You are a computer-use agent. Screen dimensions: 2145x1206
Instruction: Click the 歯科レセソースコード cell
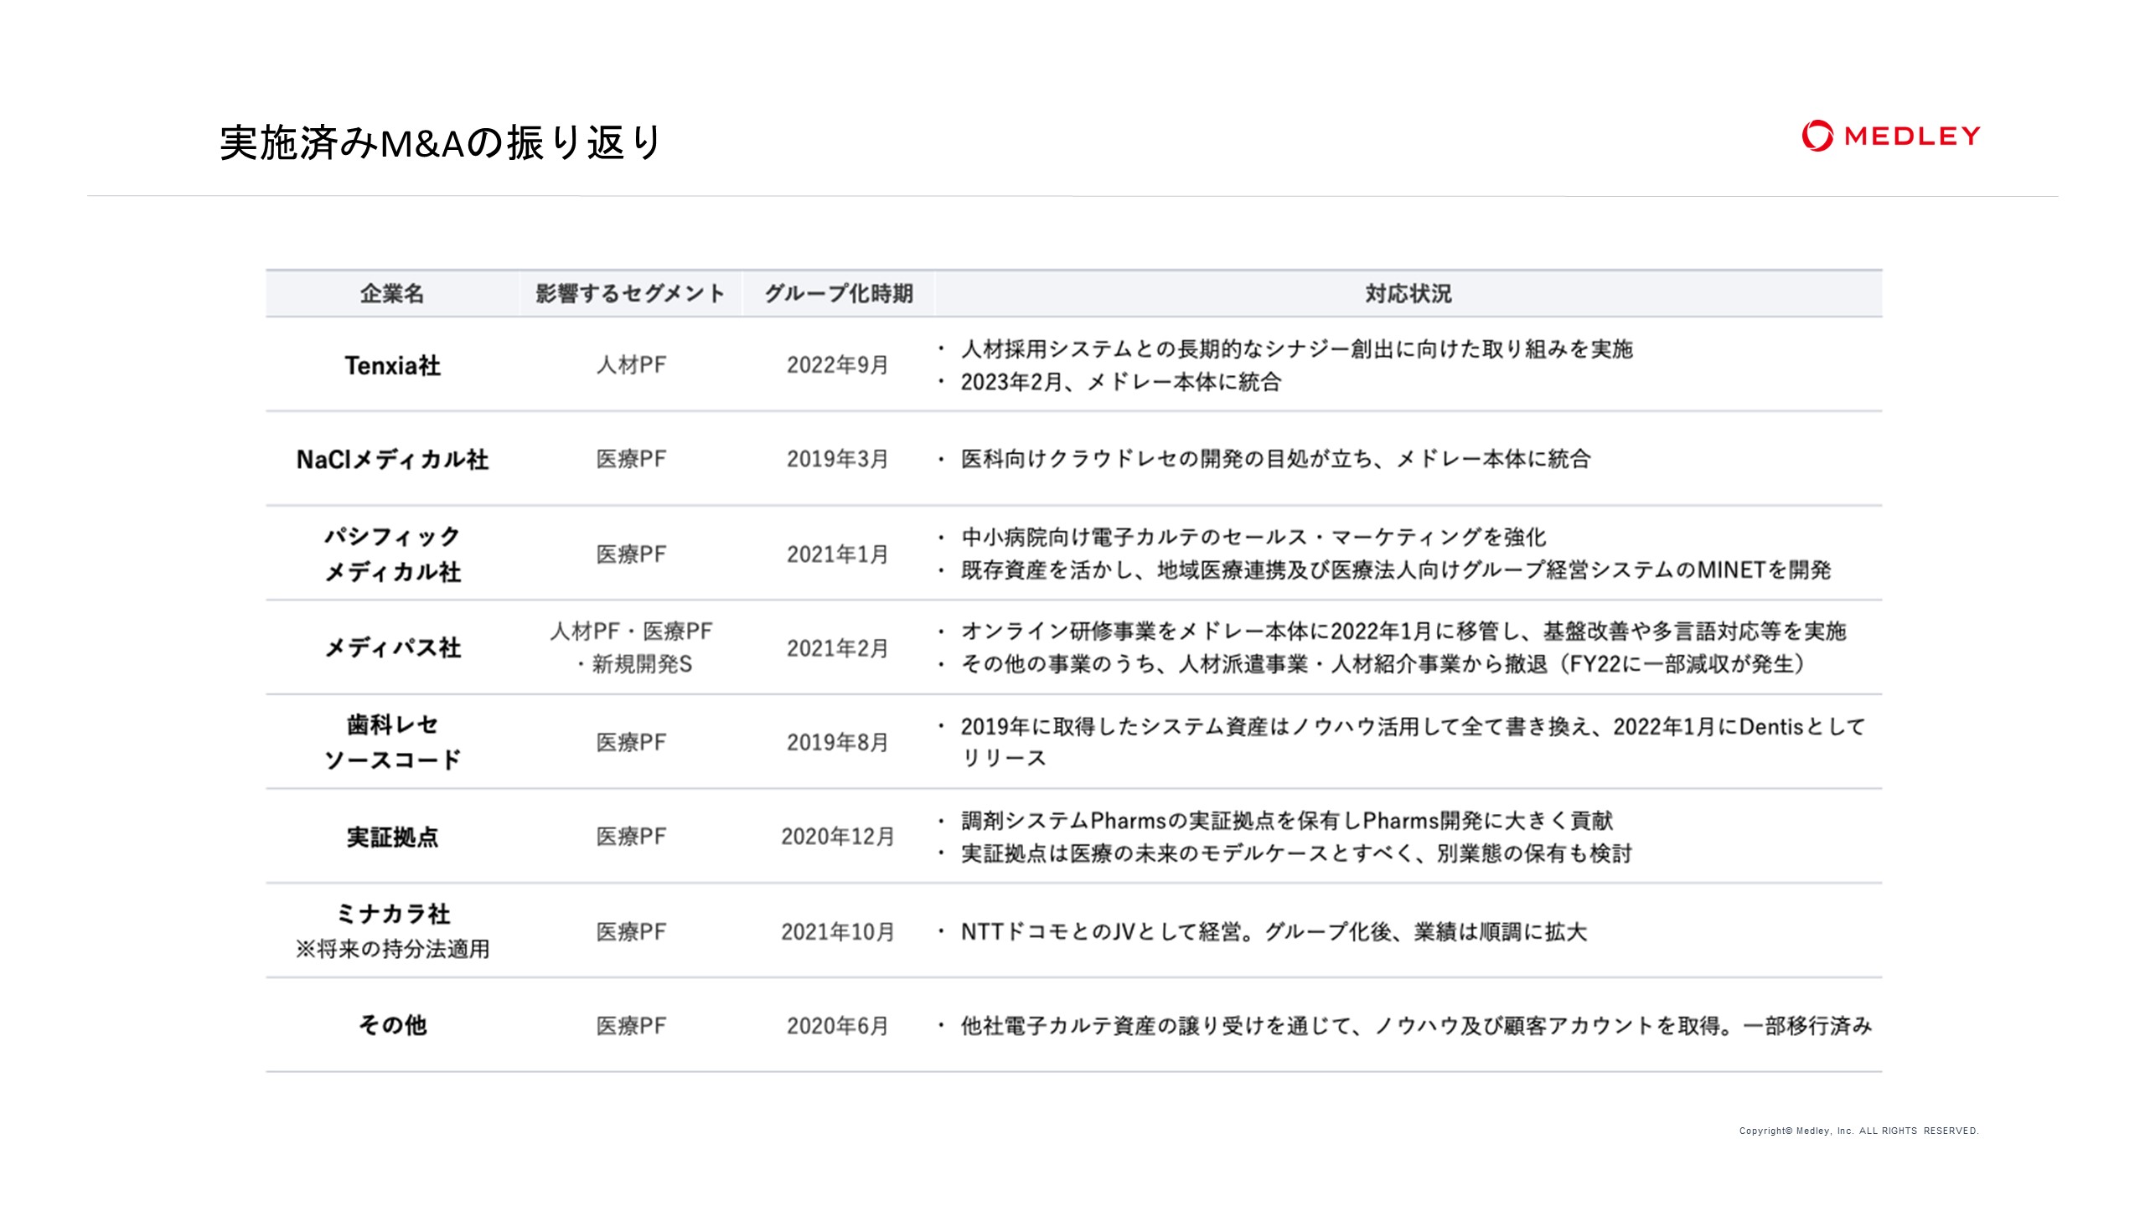click(x=392, y=742)
